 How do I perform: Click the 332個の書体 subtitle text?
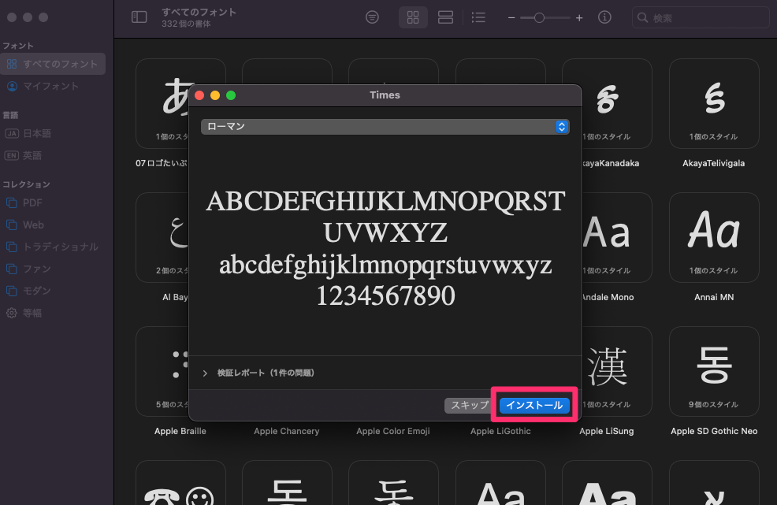[x=186, y=24]
